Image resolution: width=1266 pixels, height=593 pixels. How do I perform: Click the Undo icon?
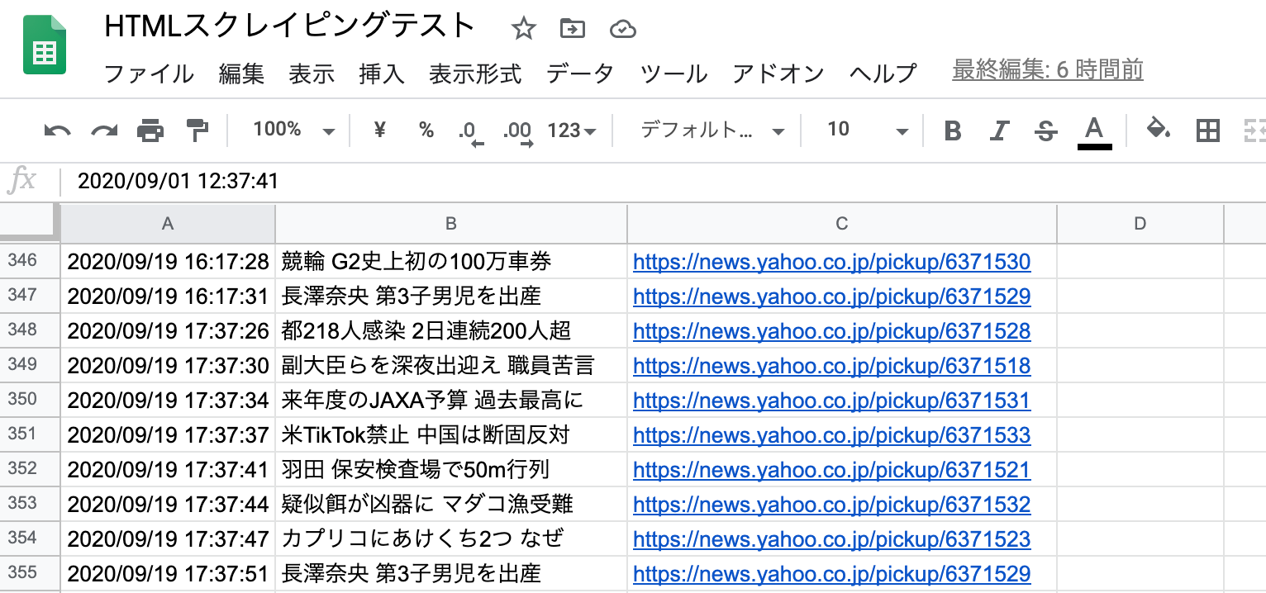(x=55, y=130)
